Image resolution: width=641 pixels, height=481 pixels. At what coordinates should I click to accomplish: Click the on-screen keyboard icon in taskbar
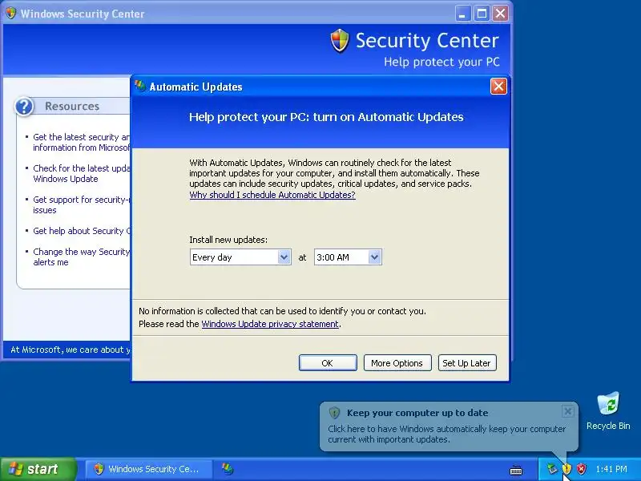pos(516,470)
